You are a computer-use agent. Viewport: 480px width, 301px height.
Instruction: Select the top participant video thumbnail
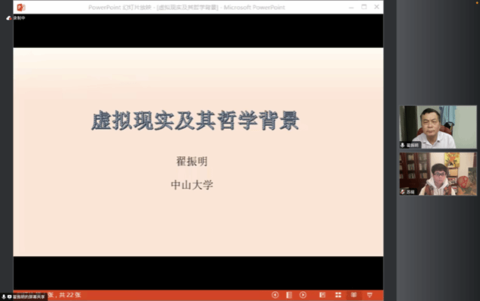tap(438, 127)
